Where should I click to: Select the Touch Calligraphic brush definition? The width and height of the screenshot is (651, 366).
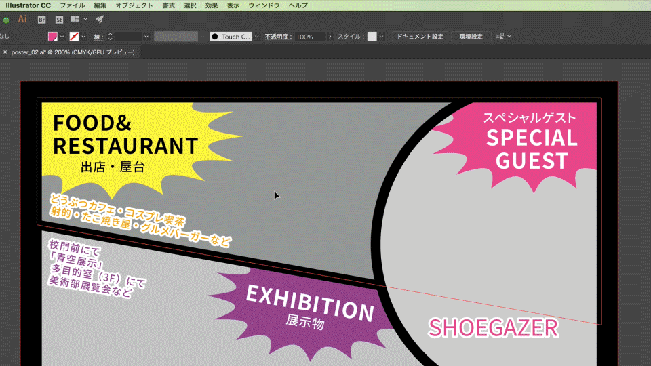(231, 37)
